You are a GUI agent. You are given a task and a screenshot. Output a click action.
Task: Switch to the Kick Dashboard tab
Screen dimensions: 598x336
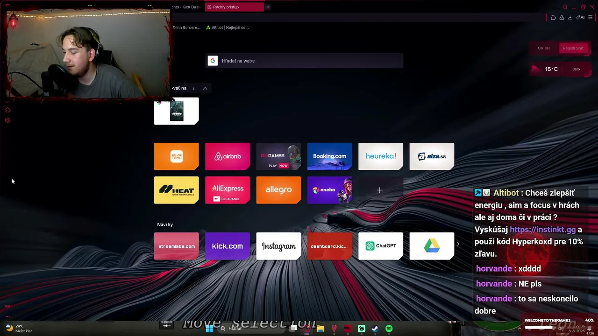(187, 7)
